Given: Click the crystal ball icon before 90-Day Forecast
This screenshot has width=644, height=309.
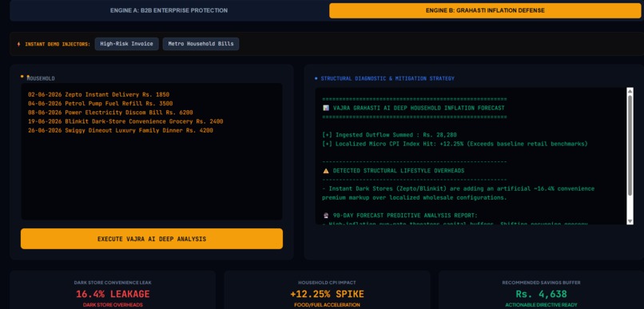Looking at the screenshot, I should (326, 216).
